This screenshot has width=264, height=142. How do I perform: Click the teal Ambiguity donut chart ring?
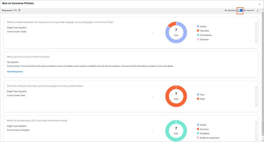coord(176,139)
